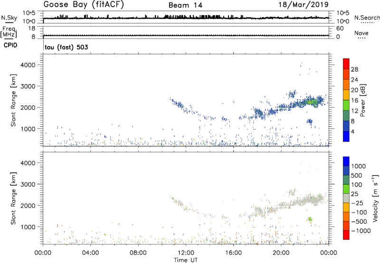Click the "18" tick on the frequency axis
The image size is (380, 263).
point(32,28)
